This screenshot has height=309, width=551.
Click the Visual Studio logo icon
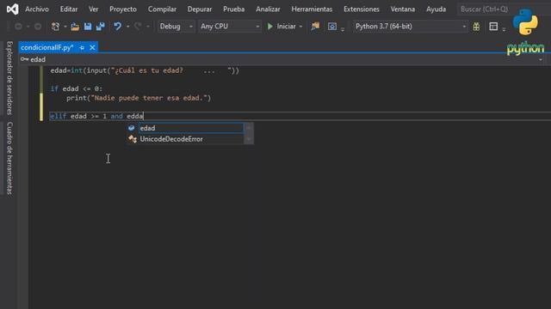pyautogui.click(x=12, y=9)
